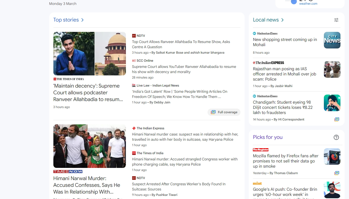Click full coverage icon beside Diljit concert story

tap(337, 119)
